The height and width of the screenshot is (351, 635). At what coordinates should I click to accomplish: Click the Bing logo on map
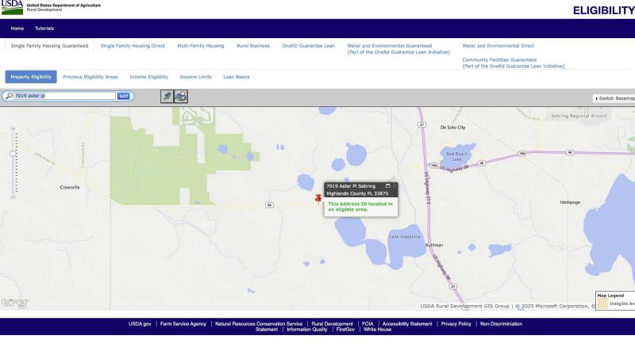click(x=14, y=303)
